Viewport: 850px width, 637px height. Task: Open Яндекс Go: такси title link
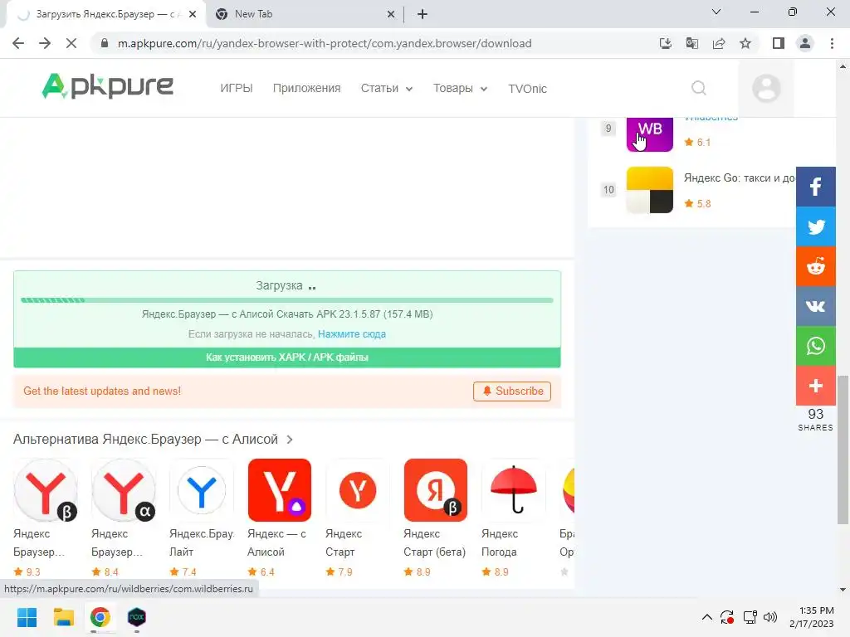pos(740,177)
